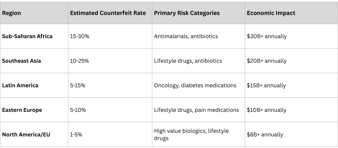Select the Latin America cell
338x148 pixels.
[x=20, y=85]
